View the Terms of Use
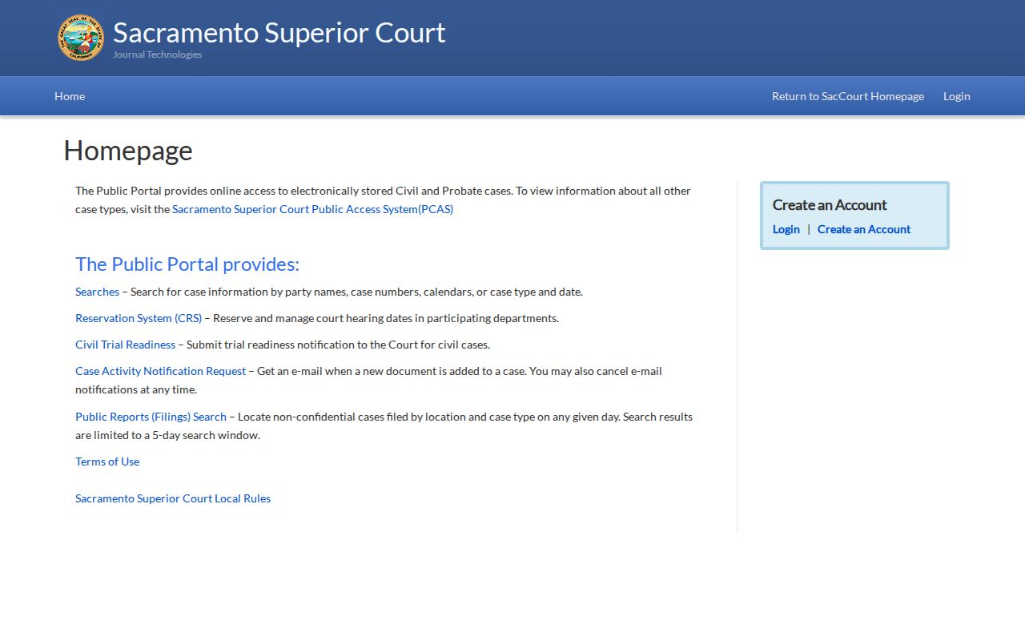1025x641 pixels. coord(107,462)
